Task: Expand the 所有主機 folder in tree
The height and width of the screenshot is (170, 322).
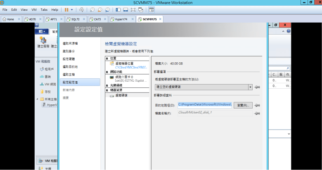Action: coord(37,99)
